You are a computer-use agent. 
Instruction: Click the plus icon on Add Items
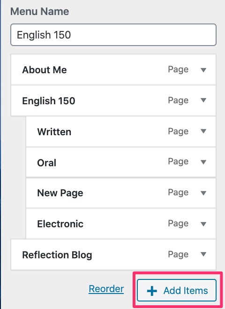point(152,291)
